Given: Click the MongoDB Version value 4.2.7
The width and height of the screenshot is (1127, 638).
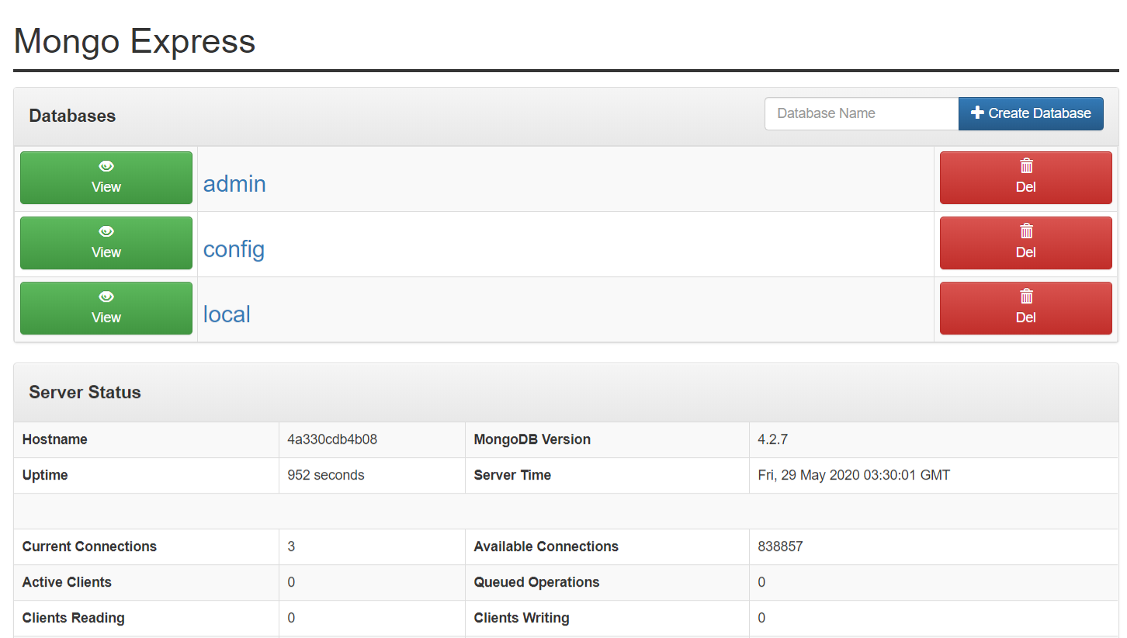Looking at the screenshot, I should [x=772, y=439].
